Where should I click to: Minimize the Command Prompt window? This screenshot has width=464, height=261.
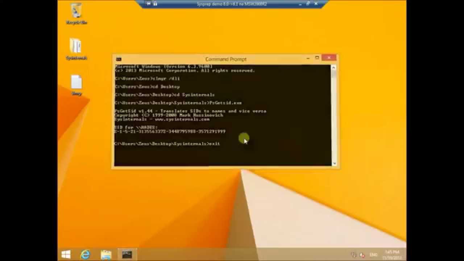click(308, 58)
